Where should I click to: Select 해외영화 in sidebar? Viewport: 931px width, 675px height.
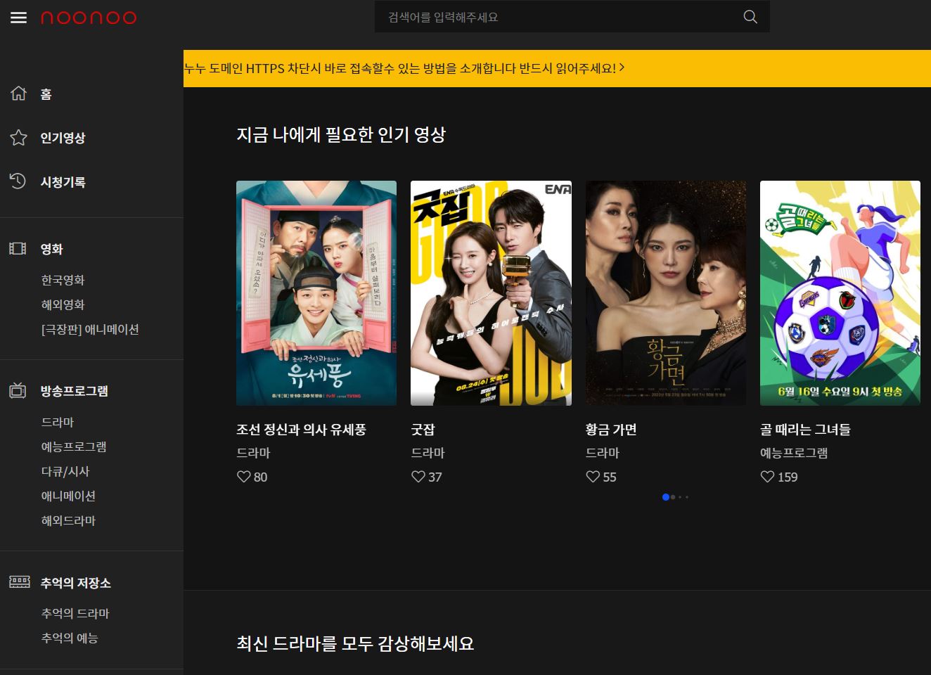(63, 304)
